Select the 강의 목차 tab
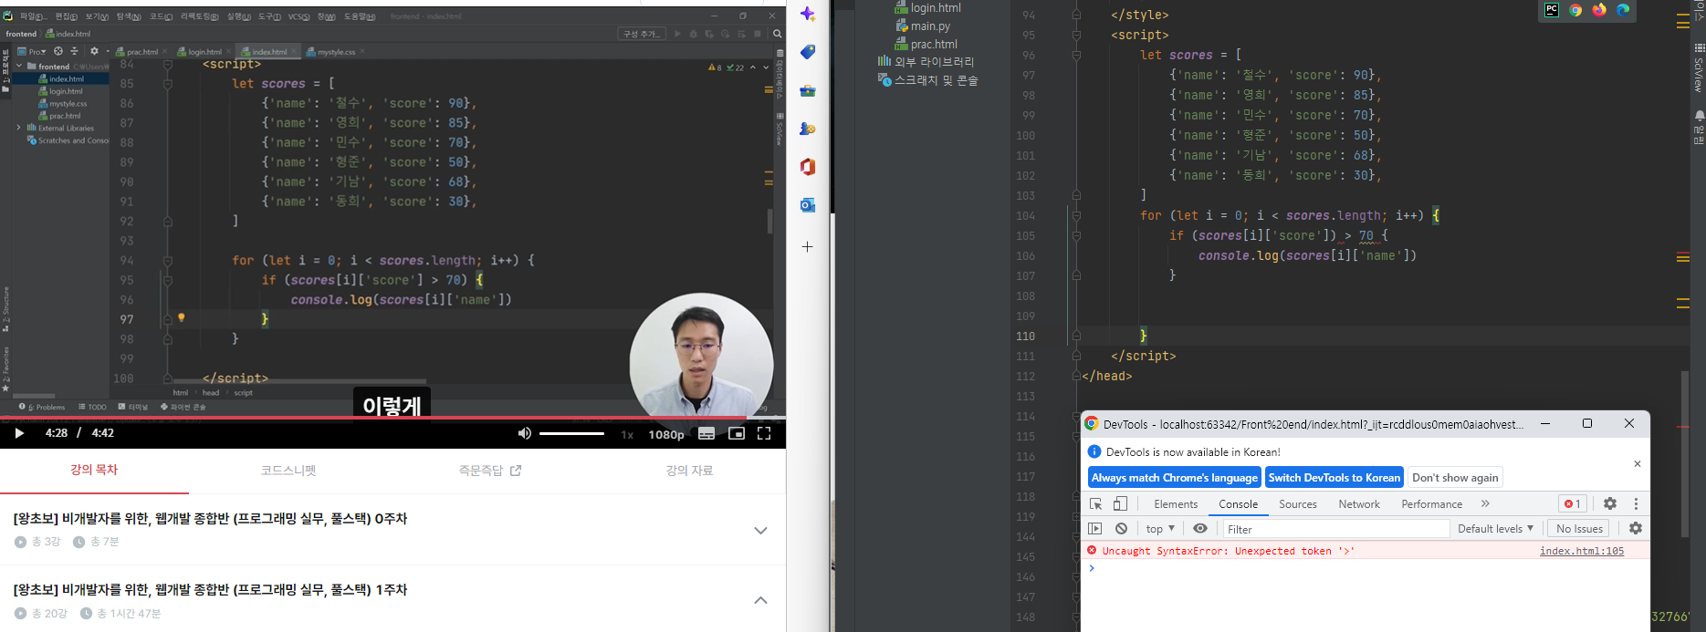 pyautogui.click(x=94, y=470)
